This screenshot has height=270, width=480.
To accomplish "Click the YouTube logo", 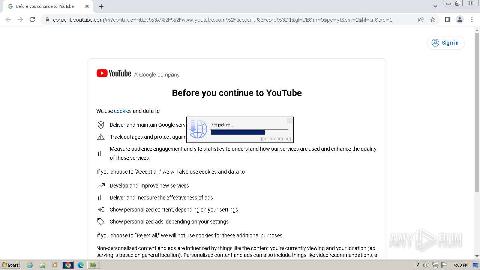I will [x=114, y=73].
